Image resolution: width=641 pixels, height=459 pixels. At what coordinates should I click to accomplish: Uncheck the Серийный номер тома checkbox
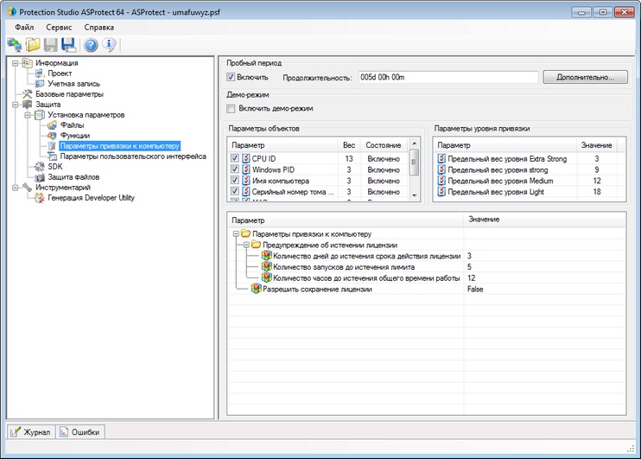[x=235, y=191]
